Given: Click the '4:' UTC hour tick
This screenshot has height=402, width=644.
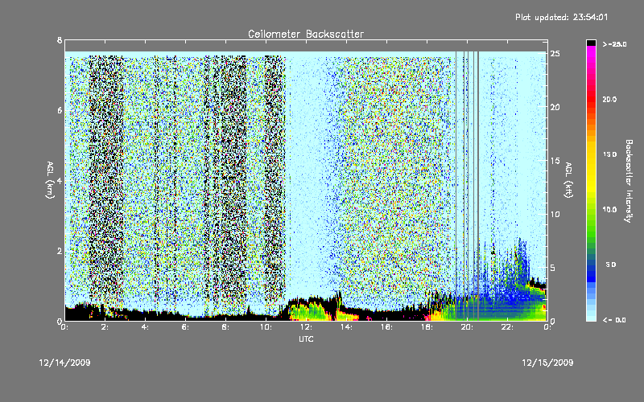Looking at the screenshot, I should [145, 327].
